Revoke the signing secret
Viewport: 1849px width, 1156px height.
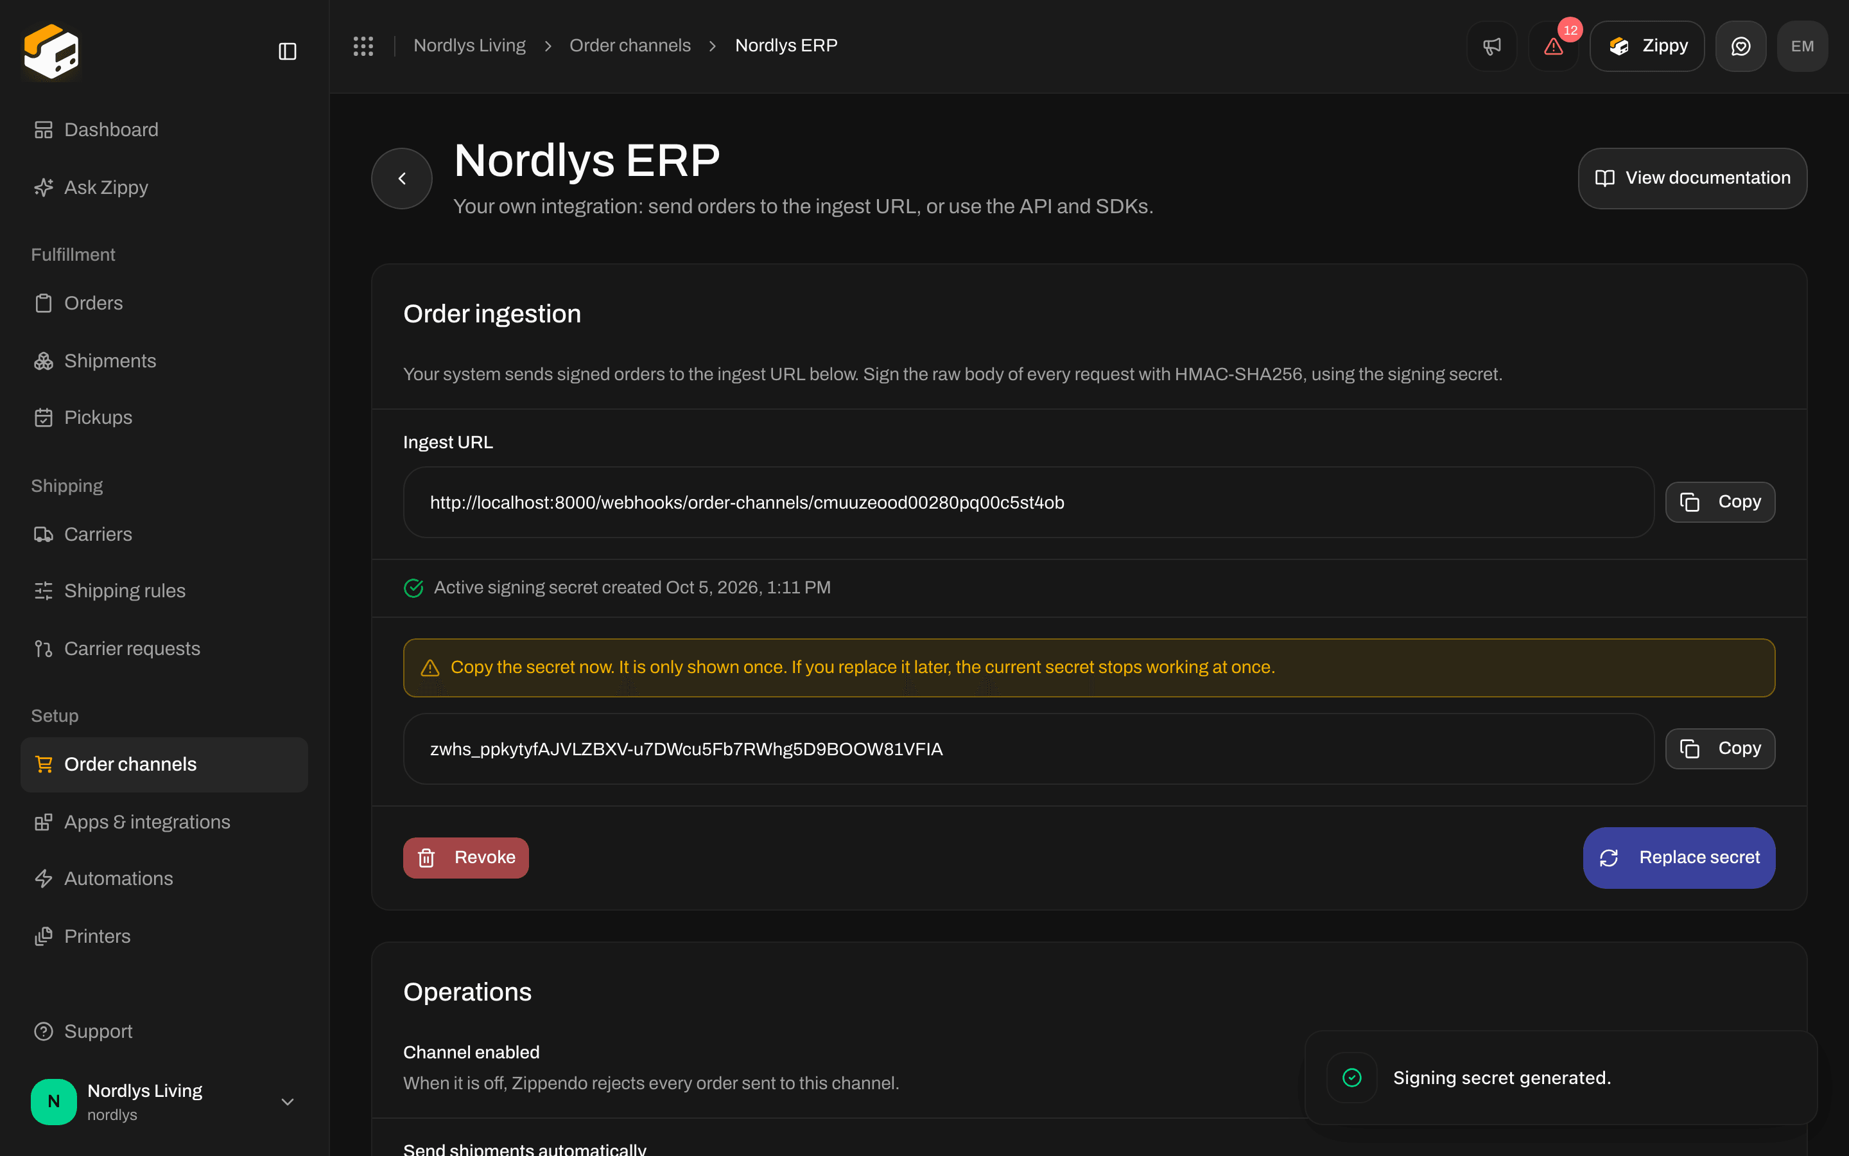[x=466, y=857]
